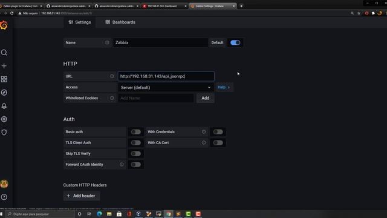Switch to the first GitHub grafana-zabbix browser tab

(x=66, y=6)
